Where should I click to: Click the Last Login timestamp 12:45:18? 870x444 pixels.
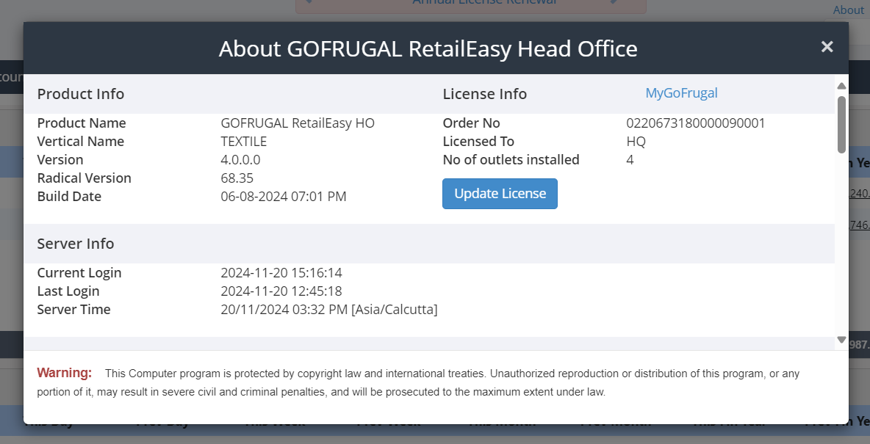(281, 291)
